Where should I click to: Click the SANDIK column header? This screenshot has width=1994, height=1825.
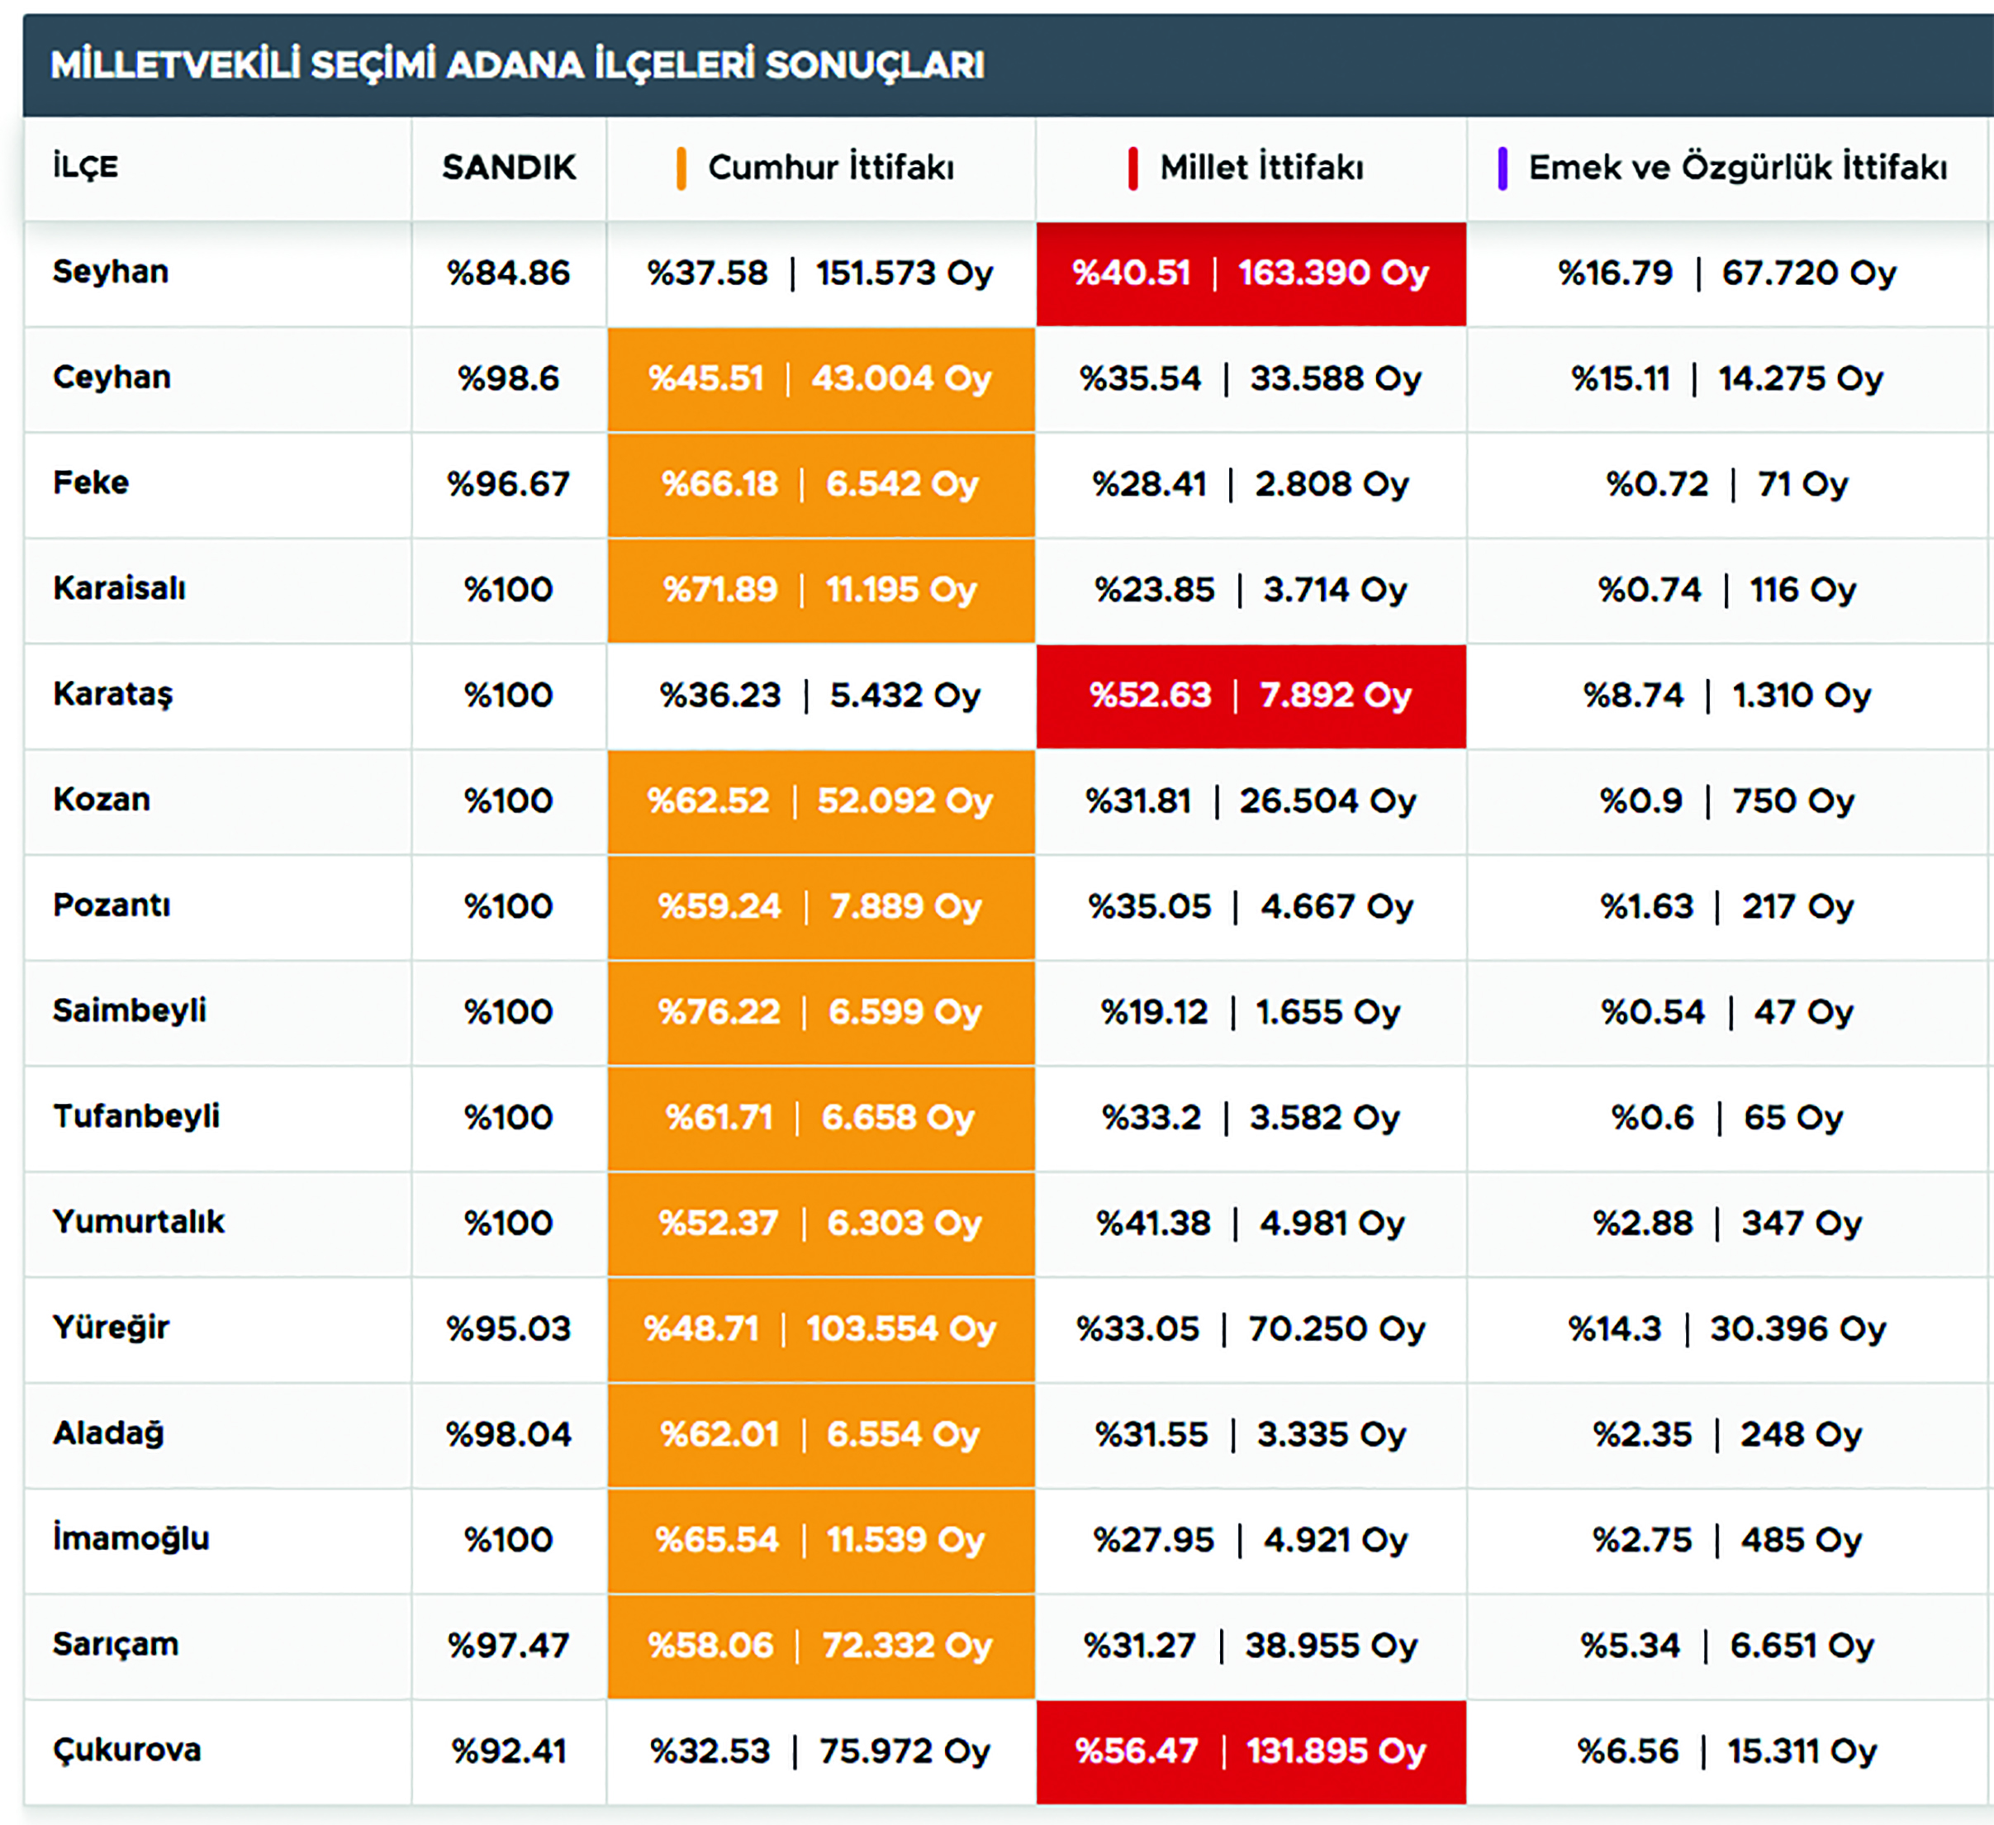pos(508,167)
